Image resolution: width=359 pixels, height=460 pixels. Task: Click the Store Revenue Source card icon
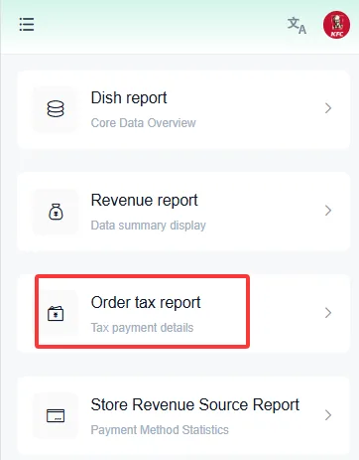click(56, 416)
